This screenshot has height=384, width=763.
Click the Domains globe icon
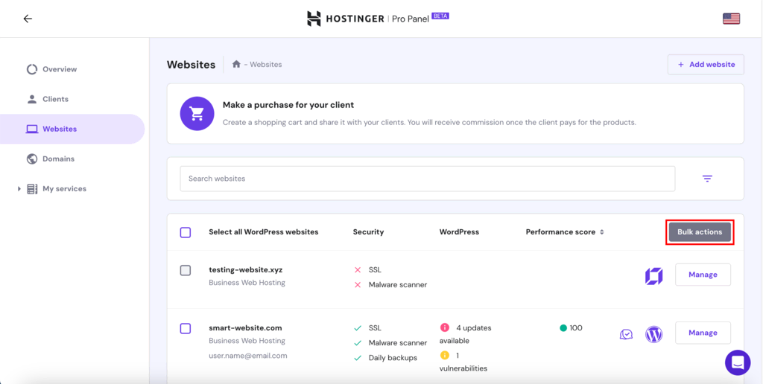coord(32,159)
